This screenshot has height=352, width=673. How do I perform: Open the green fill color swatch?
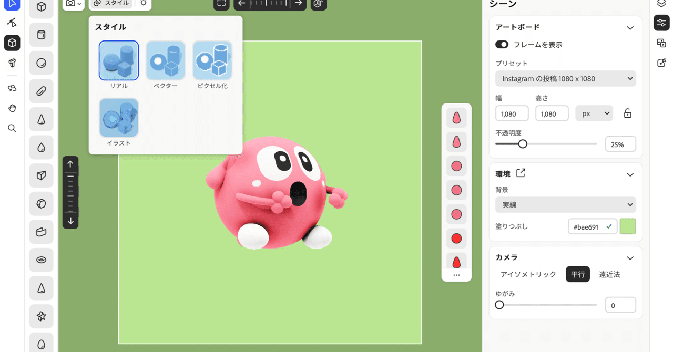pos(628,226)
